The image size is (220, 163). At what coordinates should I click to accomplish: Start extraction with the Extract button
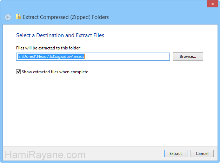point(176,154)
